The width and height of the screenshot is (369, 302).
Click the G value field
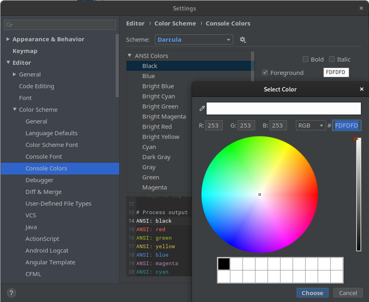coord(246,125)
